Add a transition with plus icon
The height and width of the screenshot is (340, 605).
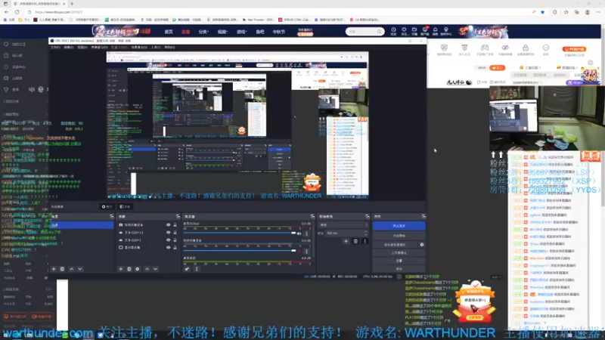point(346,241)
